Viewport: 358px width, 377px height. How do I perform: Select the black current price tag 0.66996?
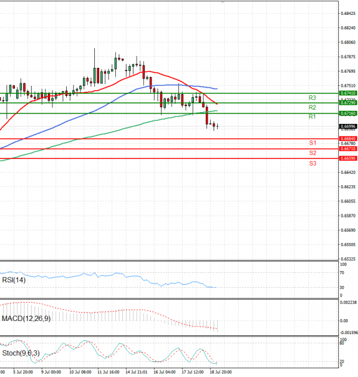(x=348, y=126)
